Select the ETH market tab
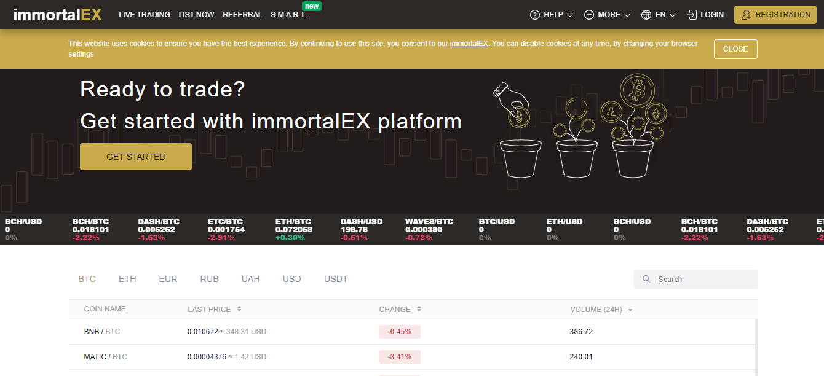The height and width of the screenshot is (376, 824). coord(127,279)
